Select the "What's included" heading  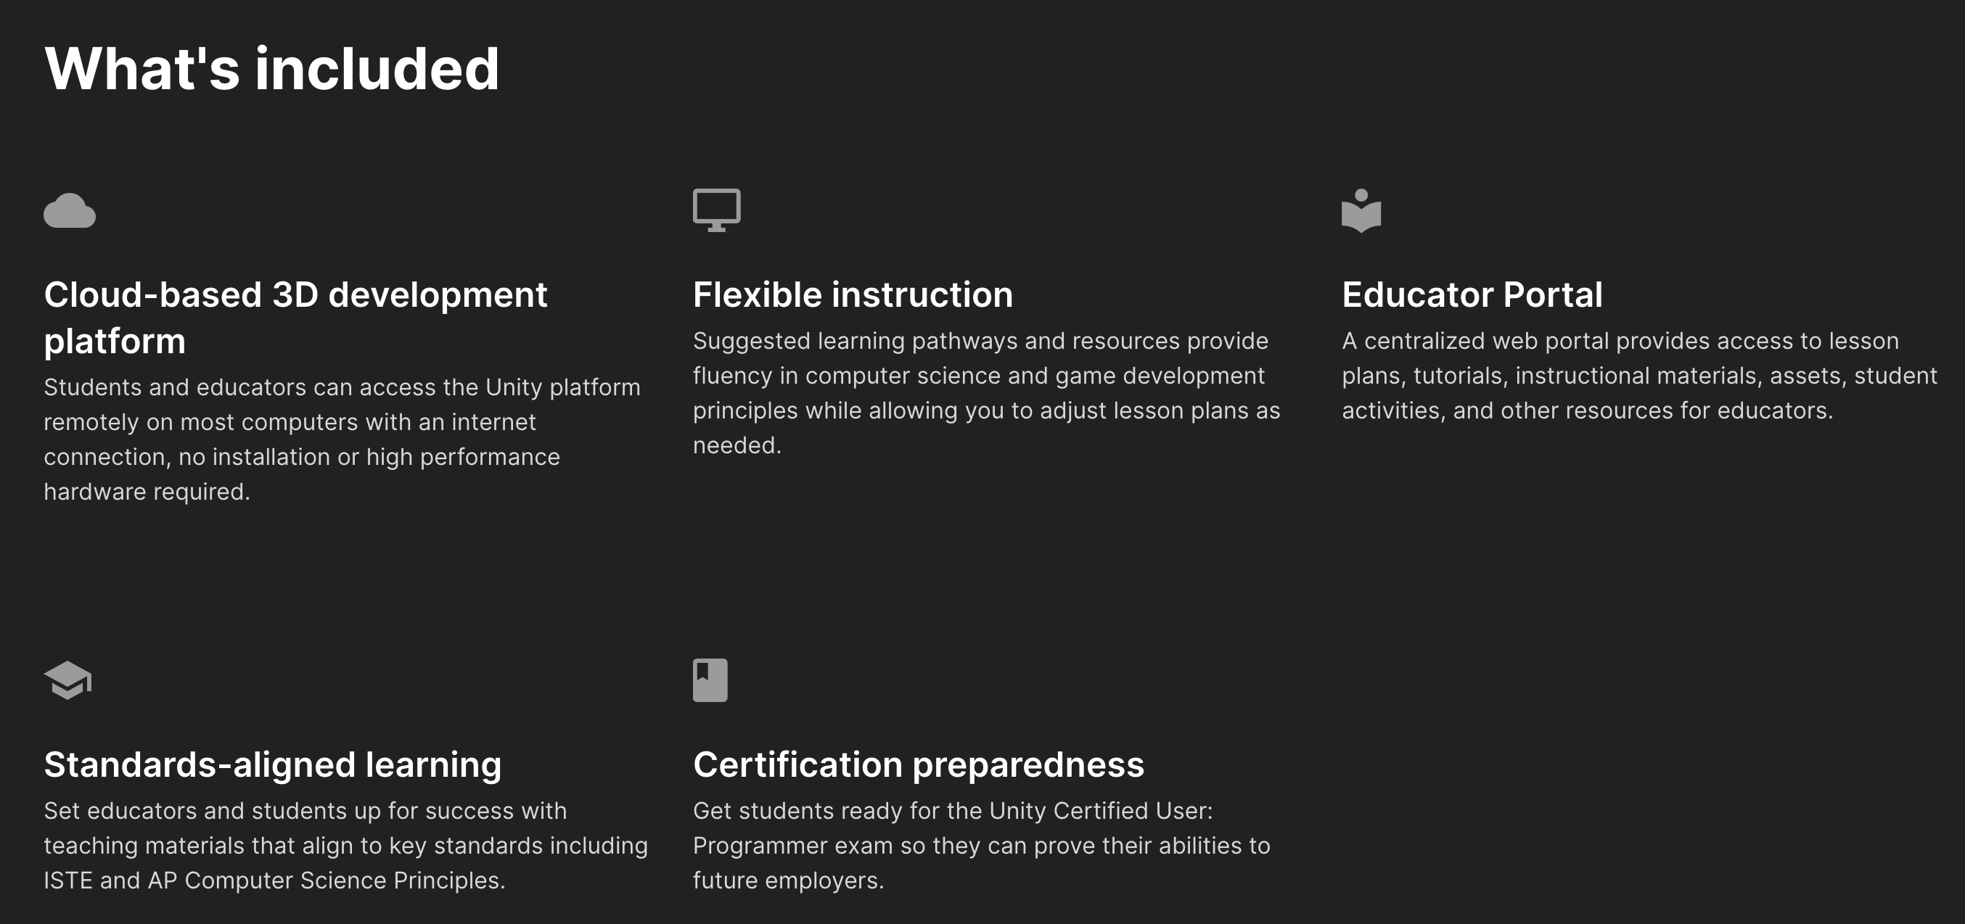point(271,69)
